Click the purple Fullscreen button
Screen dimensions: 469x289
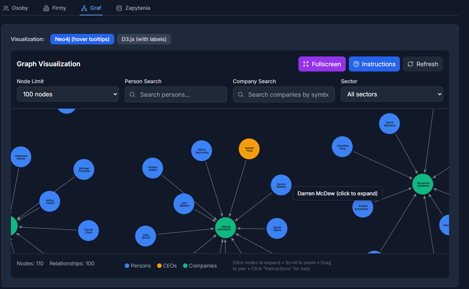[322, 64]
